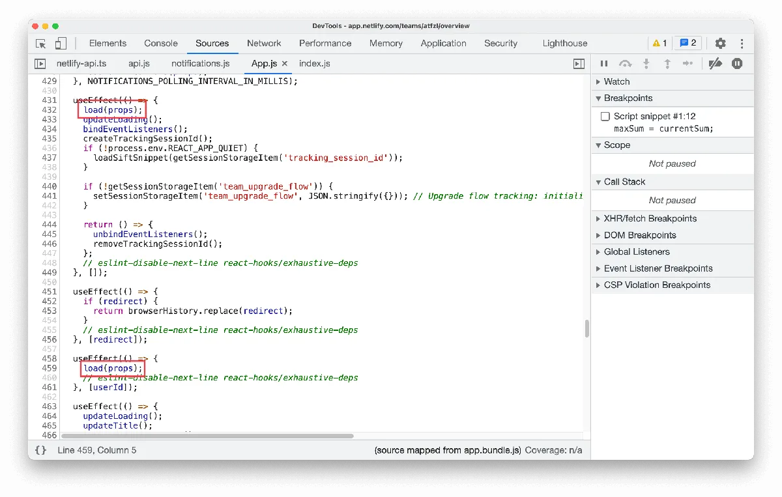
Task: Click line number 459 in gutter
Action: pos(49,368)
